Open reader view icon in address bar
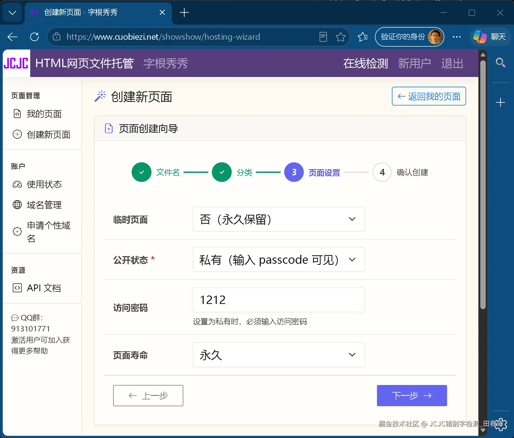514x438 pixels. (x=323, y=37)
